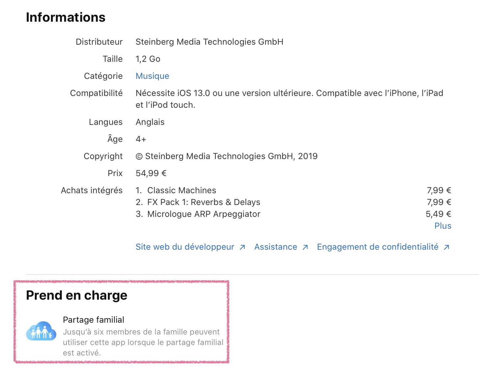Screen dimensions: 479x368
Task: Click the 5,49 € Micrologue price
Action: tap(438, 214)
